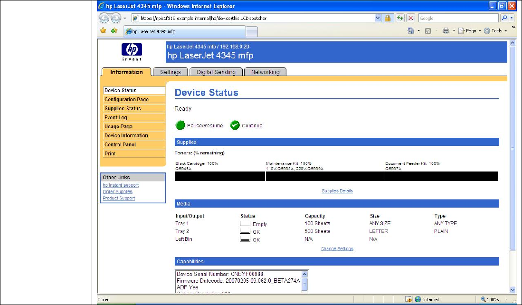Click the green Pause/Resume button
Image resolution: width=522 pixels, height=305 pixels.
(x=180, y=125)
